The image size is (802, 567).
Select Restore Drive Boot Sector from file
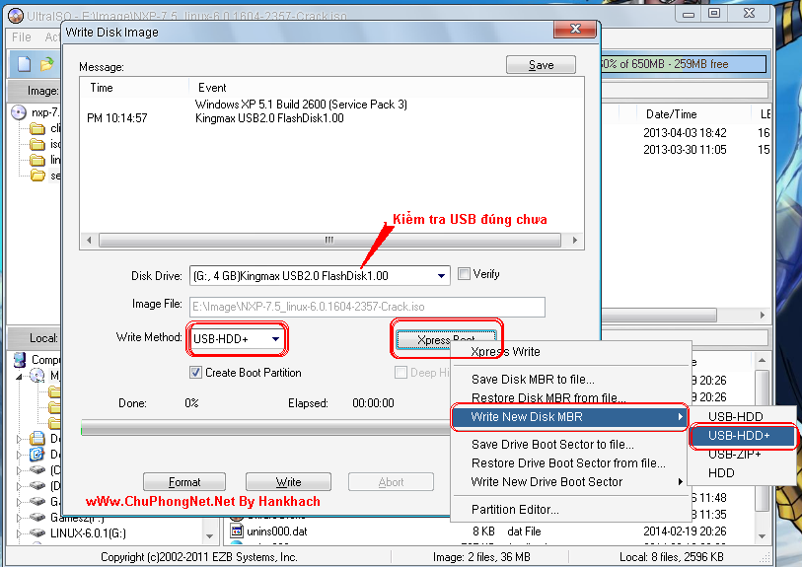point(570,463)
